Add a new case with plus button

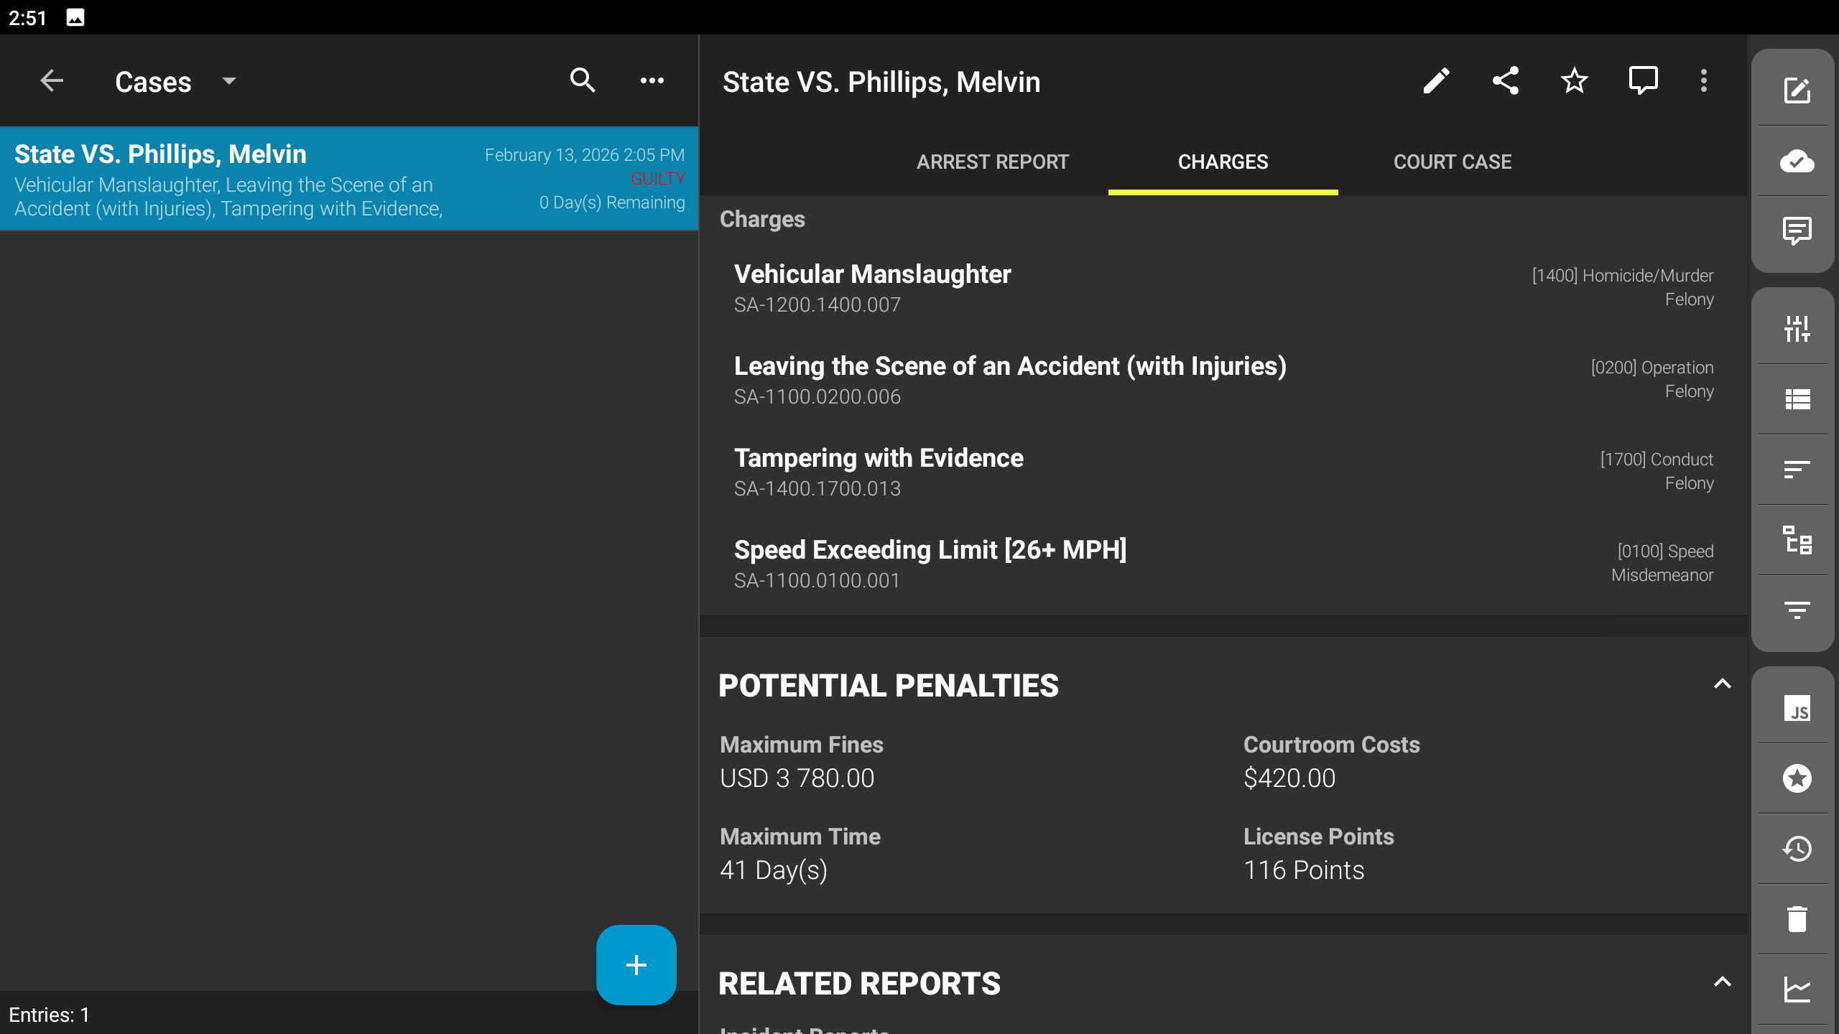(x=636, y=964)
